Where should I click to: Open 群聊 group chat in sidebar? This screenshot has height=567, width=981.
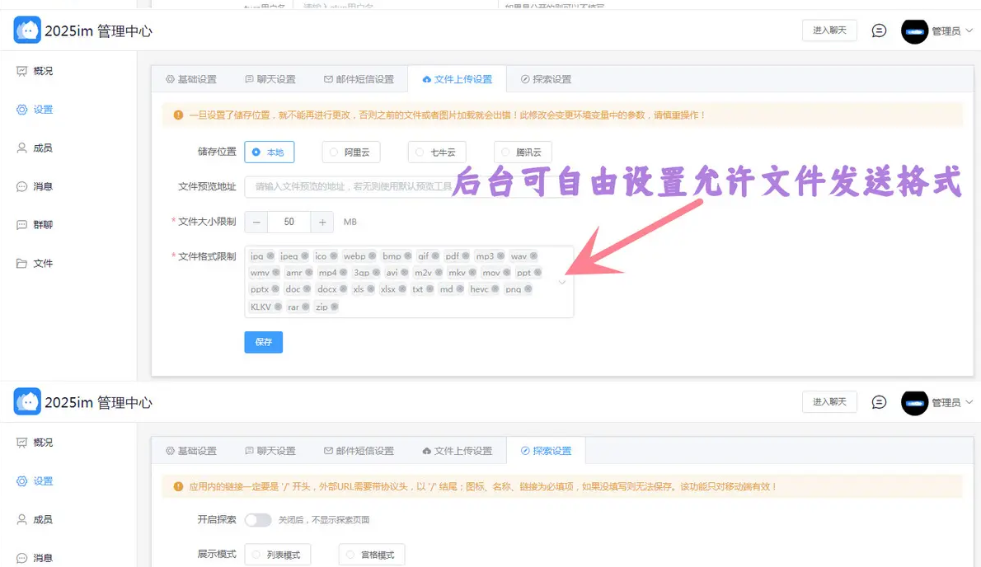[43, 225]
